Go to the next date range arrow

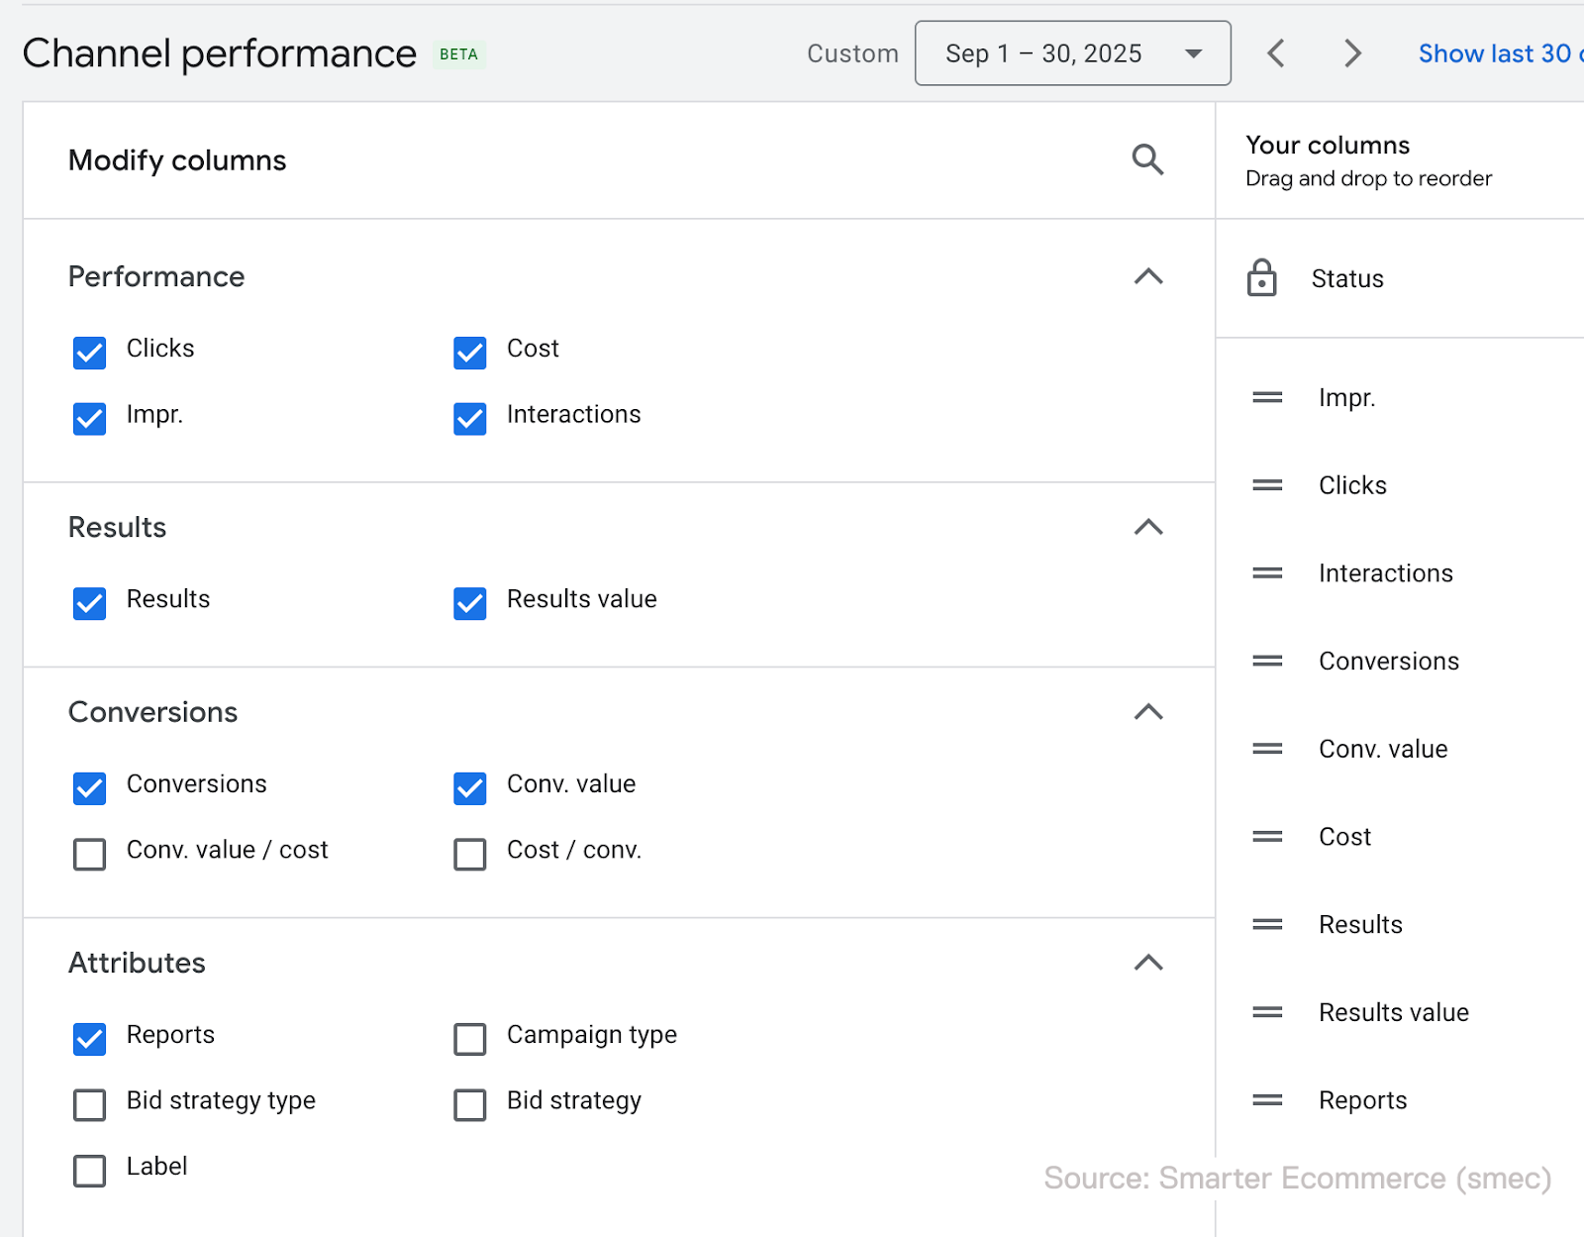[1351, 53]
